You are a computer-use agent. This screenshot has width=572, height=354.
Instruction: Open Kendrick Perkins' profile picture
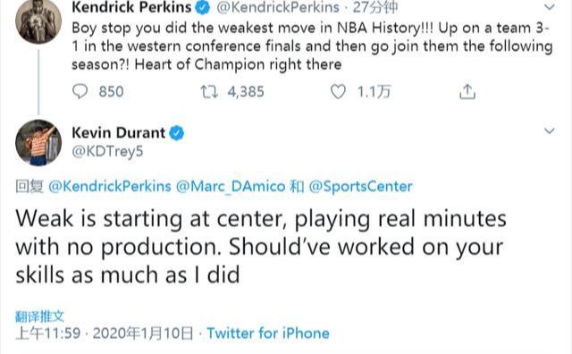click(38, 21)
